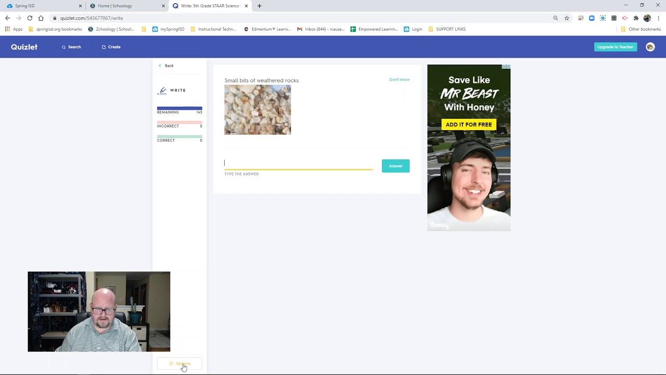Click Add It For Free in Honey ad
Image resolution: width=666 pixels, height=375 pixels.
pyautogui.click(x=468, y=124)
